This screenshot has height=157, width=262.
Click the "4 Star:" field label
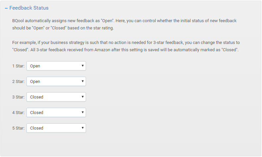point(19,113)
